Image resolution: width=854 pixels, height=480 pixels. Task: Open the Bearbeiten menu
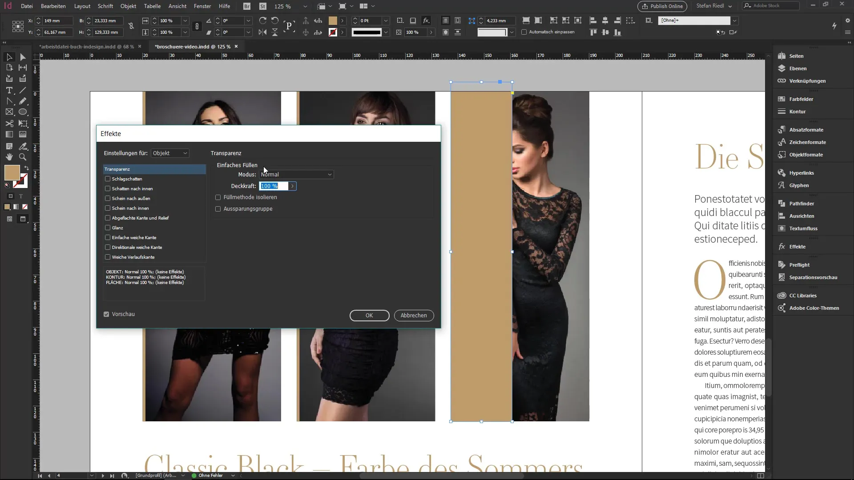coord(53,6)
